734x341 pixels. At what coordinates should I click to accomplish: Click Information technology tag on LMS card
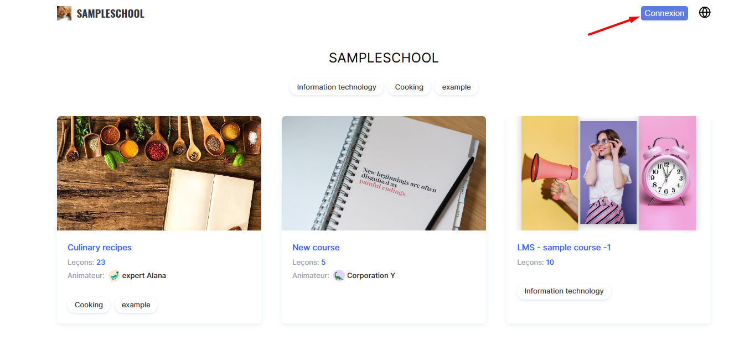(x=564, y=291)
